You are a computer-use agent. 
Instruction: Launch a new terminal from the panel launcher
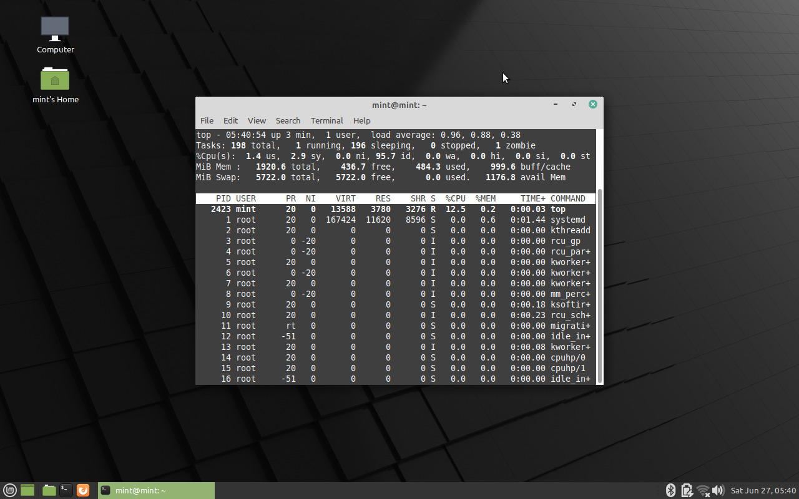66,490
